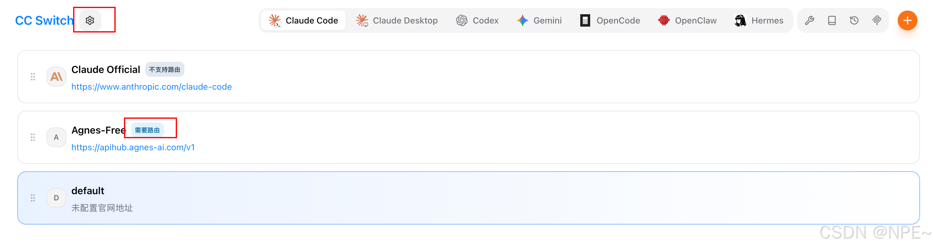Switch to the OpenClaw tab
Image resolution: width=933 pixels, height=248 pixels.
pyautogui.click(x=688, y=21)
